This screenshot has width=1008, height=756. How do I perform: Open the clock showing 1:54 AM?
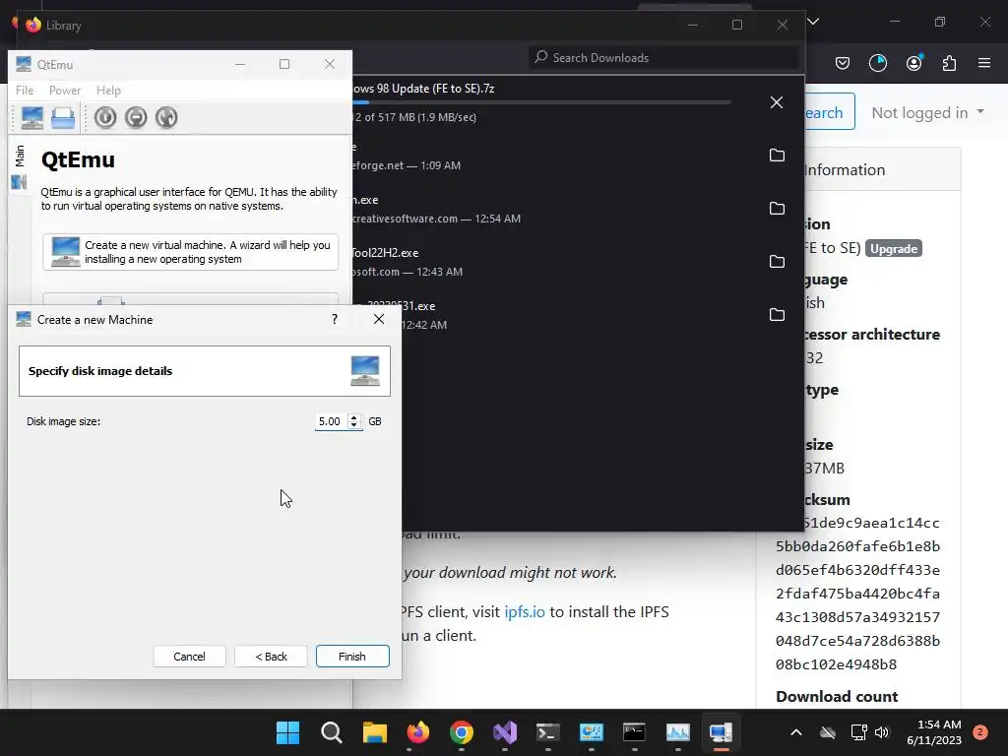[933, 732]
